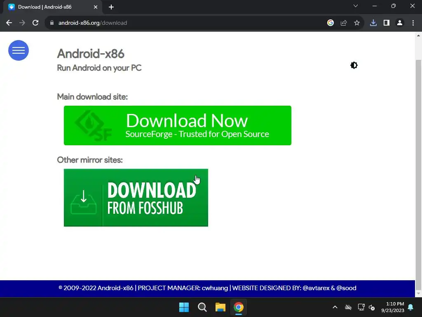The width and height of the screenshot is (422, 317).
Task: Open a new browser tab
Action: [x=111, y=7]
